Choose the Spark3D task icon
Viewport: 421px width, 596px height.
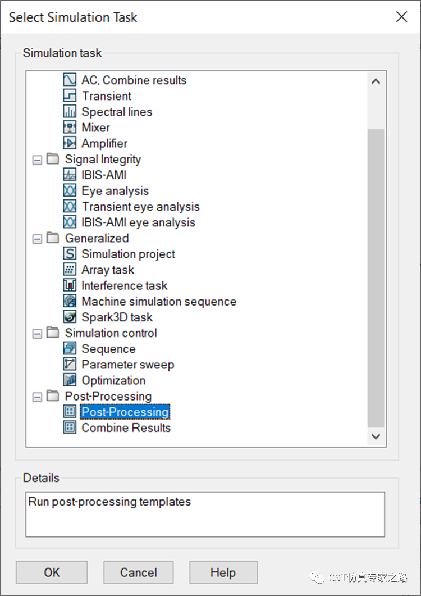point(70,317)
